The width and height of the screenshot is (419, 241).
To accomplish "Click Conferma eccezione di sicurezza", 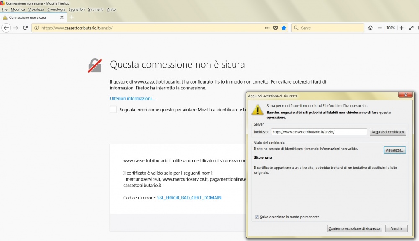I will pos(354,228).
